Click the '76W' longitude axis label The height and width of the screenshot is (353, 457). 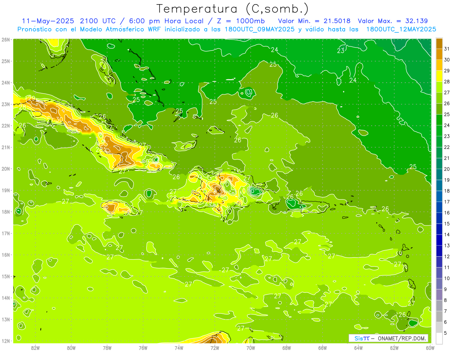pyautogui.click(x=143, y=348)
